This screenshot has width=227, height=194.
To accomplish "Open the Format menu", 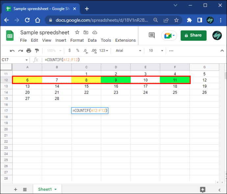I will pyautogui.click(x=77, y=40).
